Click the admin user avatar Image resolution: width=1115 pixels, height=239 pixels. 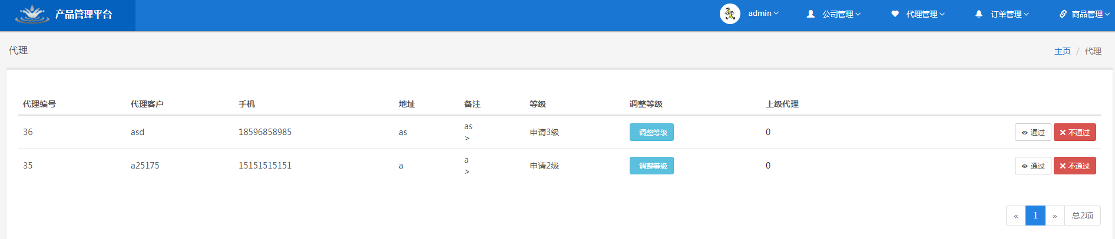pos(730,14)
